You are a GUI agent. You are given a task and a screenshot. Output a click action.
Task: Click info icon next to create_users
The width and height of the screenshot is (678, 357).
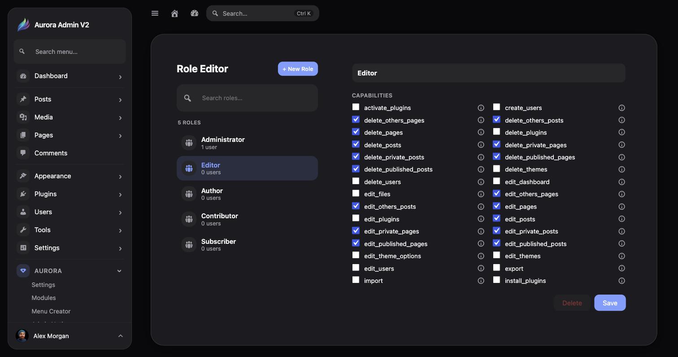pos(621,108)
